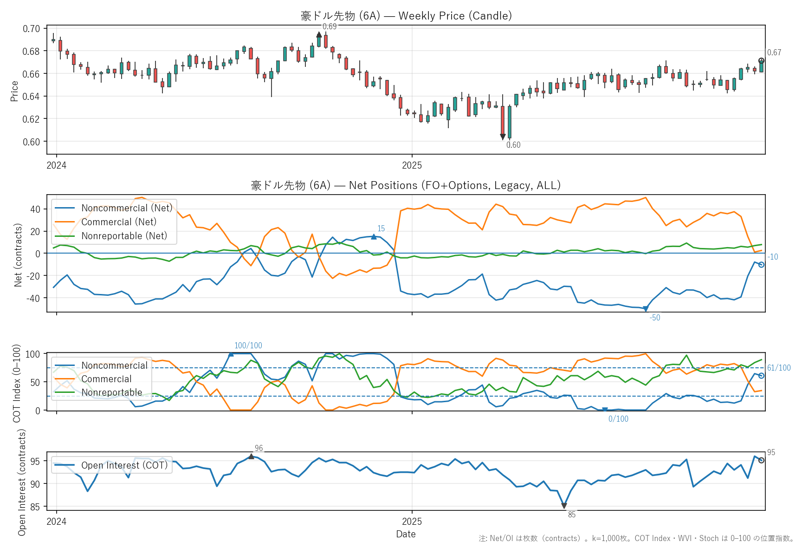
Task: Click the Weekly Price (Candle) chart title
Action: 406,16
